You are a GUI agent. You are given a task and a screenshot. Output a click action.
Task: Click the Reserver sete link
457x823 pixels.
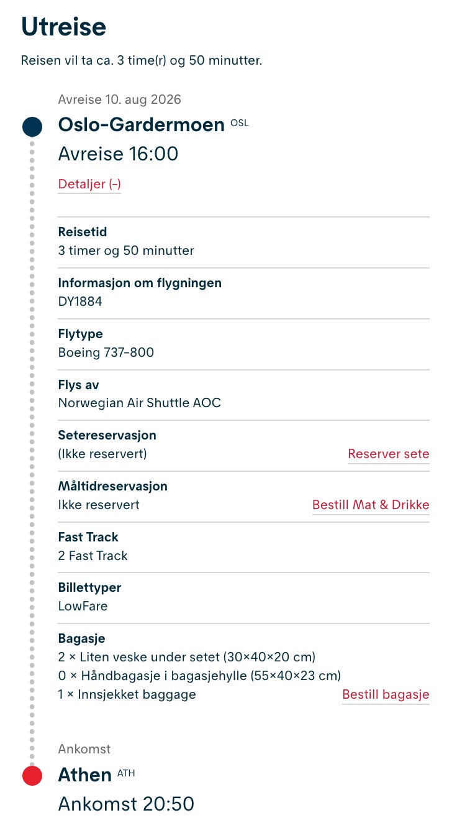pyautogui.click(x=389, y=454)
